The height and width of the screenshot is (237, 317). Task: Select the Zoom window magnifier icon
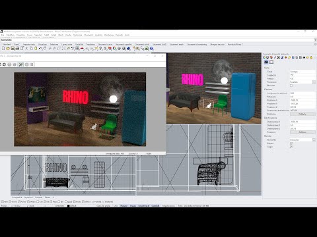coord(59,48)
